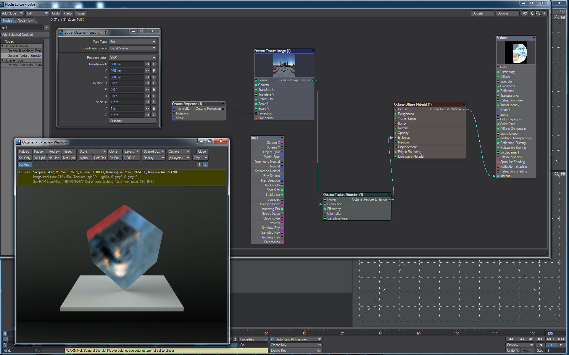Toggle the Auto Key checkbox
Screen dimensions: 569x355
[272, 339]
